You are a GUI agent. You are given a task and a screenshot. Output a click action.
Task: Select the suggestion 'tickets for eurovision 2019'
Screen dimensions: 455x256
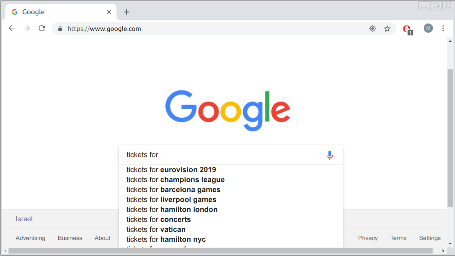coord(171,170)
